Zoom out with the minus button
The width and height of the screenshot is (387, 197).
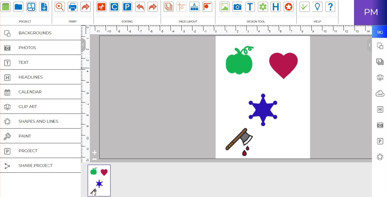pos(94,159)
